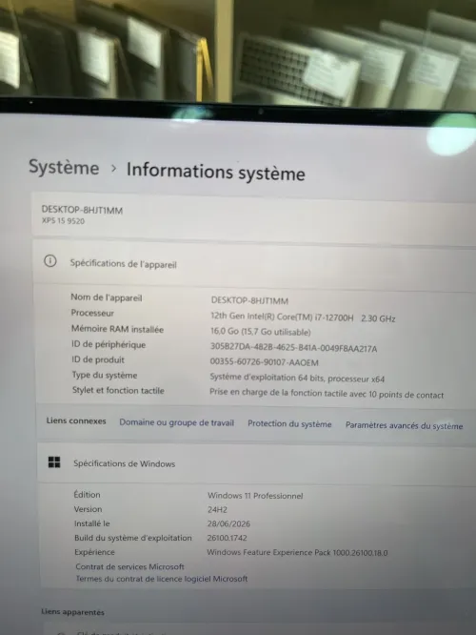Viewport: 476px width, 635px height.
Task: Go back to Système breadcrumb
Action: (x=64, y=167)
